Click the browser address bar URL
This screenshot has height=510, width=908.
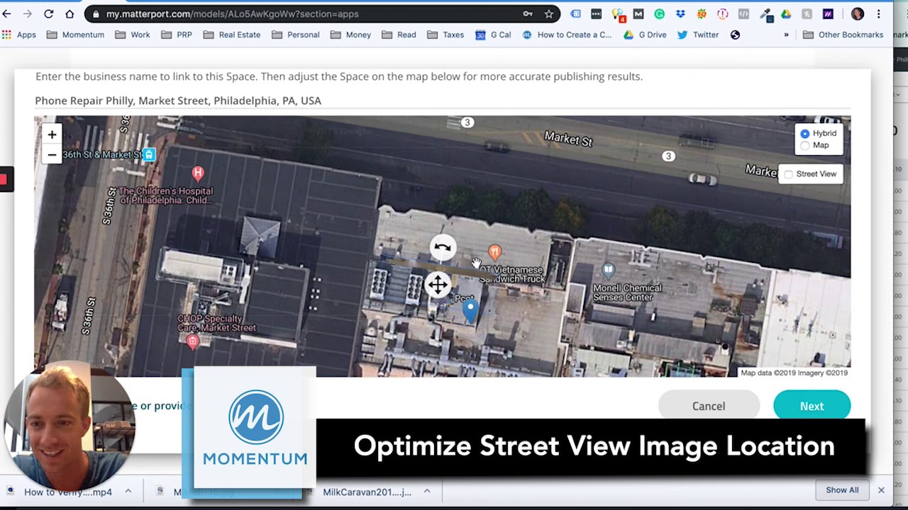tap(233, 14)
